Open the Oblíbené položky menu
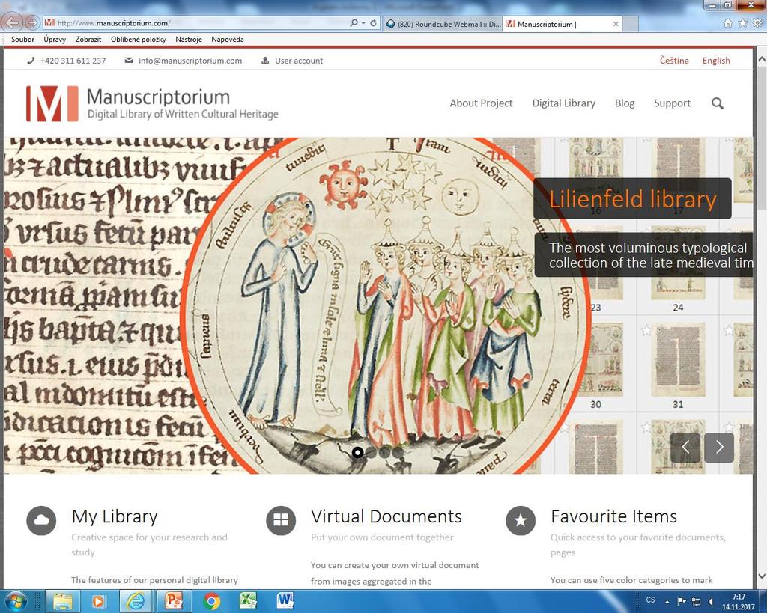Viewport: 767px width, 613px height. coord(139,40)
